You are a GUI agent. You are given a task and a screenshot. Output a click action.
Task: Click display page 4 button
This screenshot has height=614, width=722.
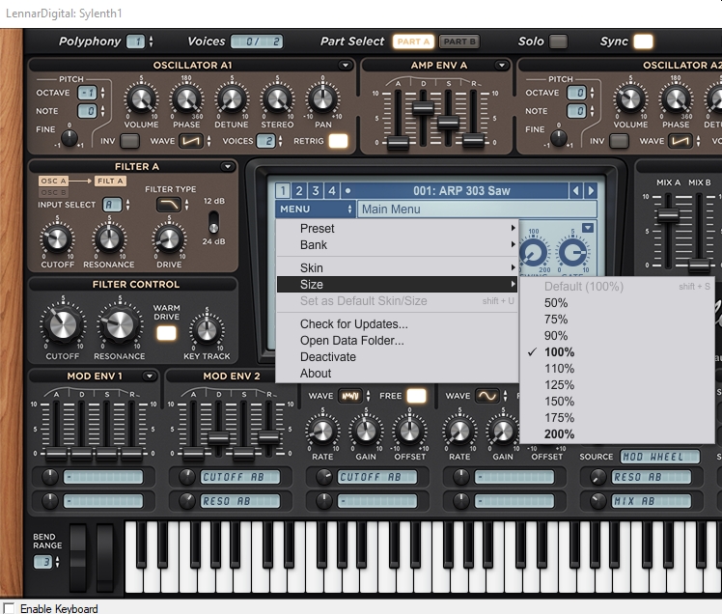[x=331, y=191]
